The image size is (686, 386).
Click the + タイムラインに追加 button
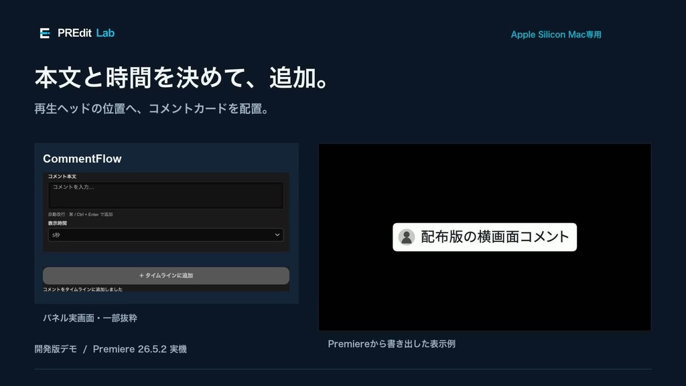coord(166,275)
